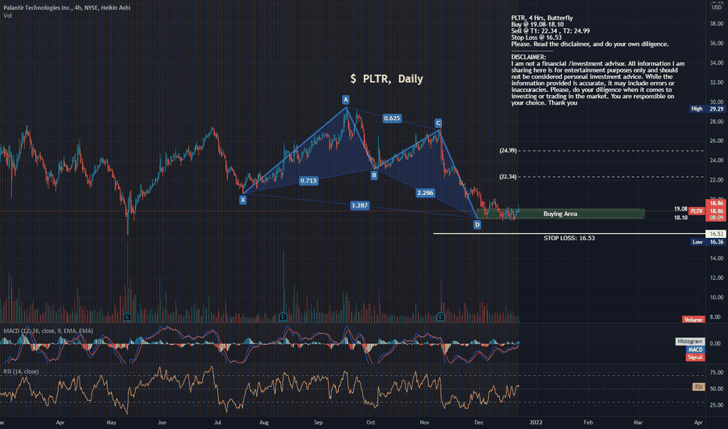
Task: Click the red PLTR price tag
Action: coord(697,211)
